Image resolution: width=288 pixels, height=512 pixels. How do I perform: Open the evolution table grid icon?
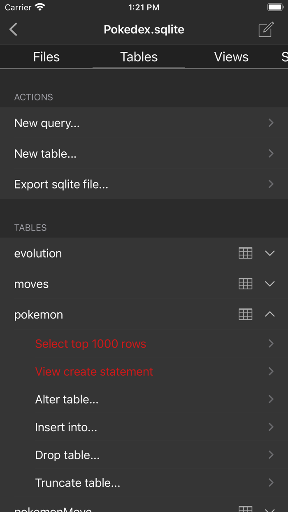[245, 253]
